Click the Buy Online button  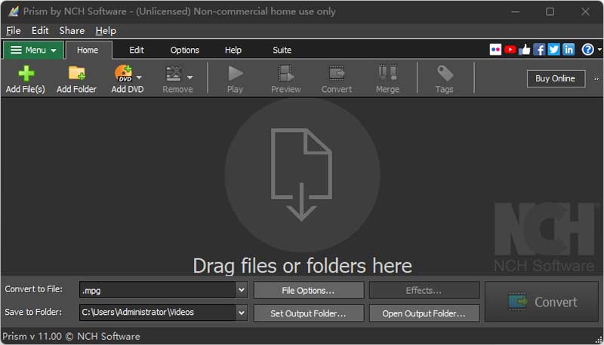[556, 78]
